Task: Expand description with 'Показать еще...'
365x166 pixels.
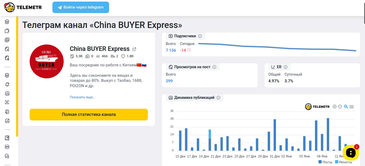Action: tap(83, 97)
